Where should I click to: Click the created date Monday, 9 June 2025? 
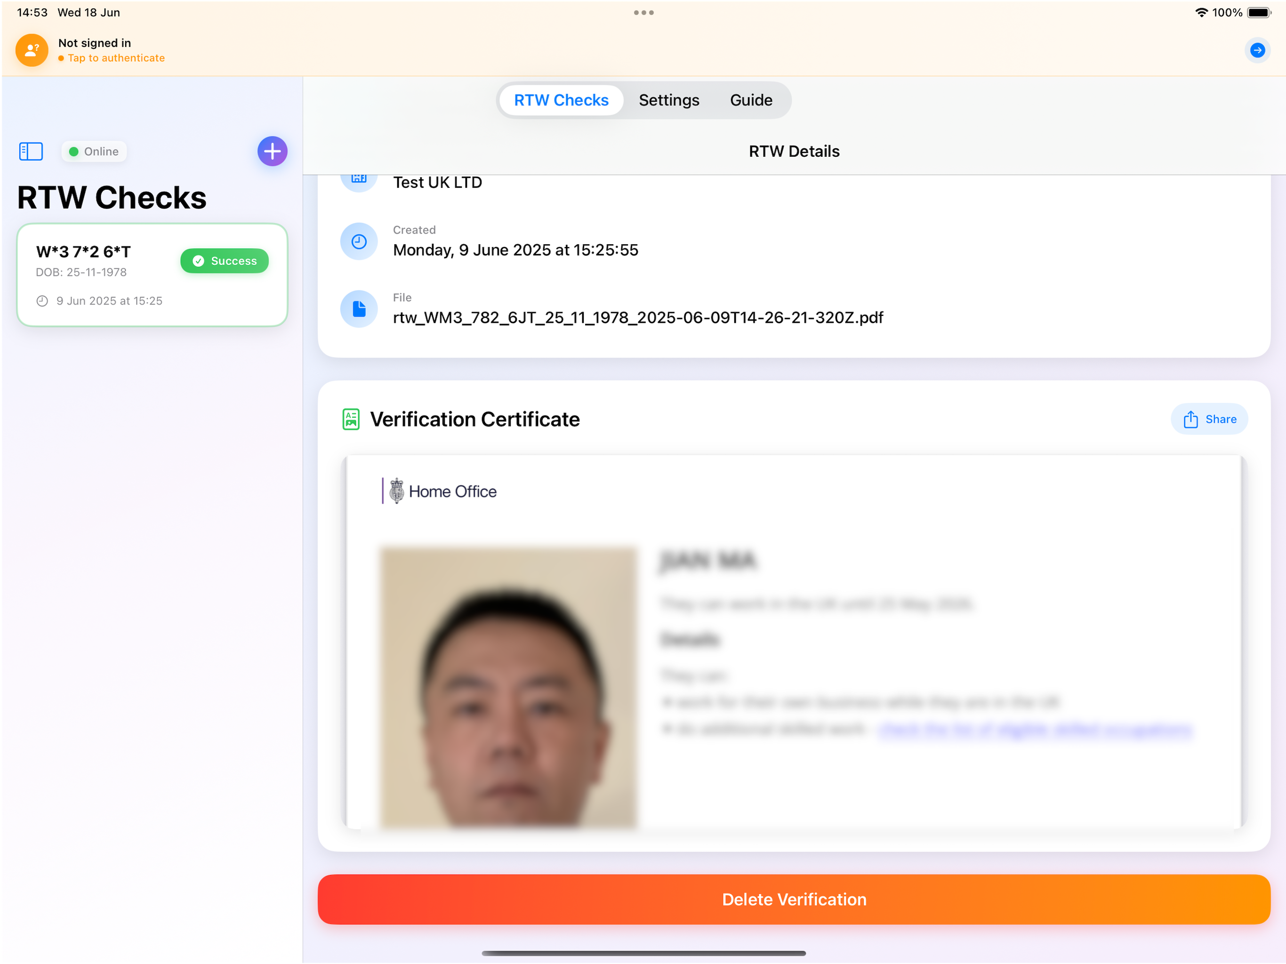[515, 250]
